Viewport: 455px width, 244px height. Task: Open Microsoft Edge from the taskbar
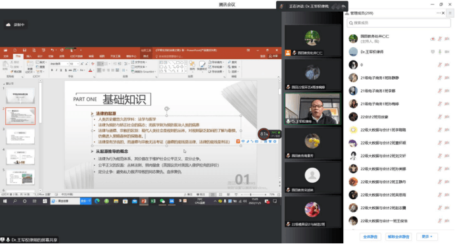(x=97, y=201)
